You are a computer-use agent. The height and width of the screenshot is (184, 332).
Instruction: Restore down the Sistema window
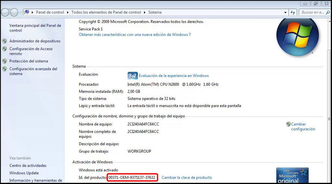click(x=316, y=4)
